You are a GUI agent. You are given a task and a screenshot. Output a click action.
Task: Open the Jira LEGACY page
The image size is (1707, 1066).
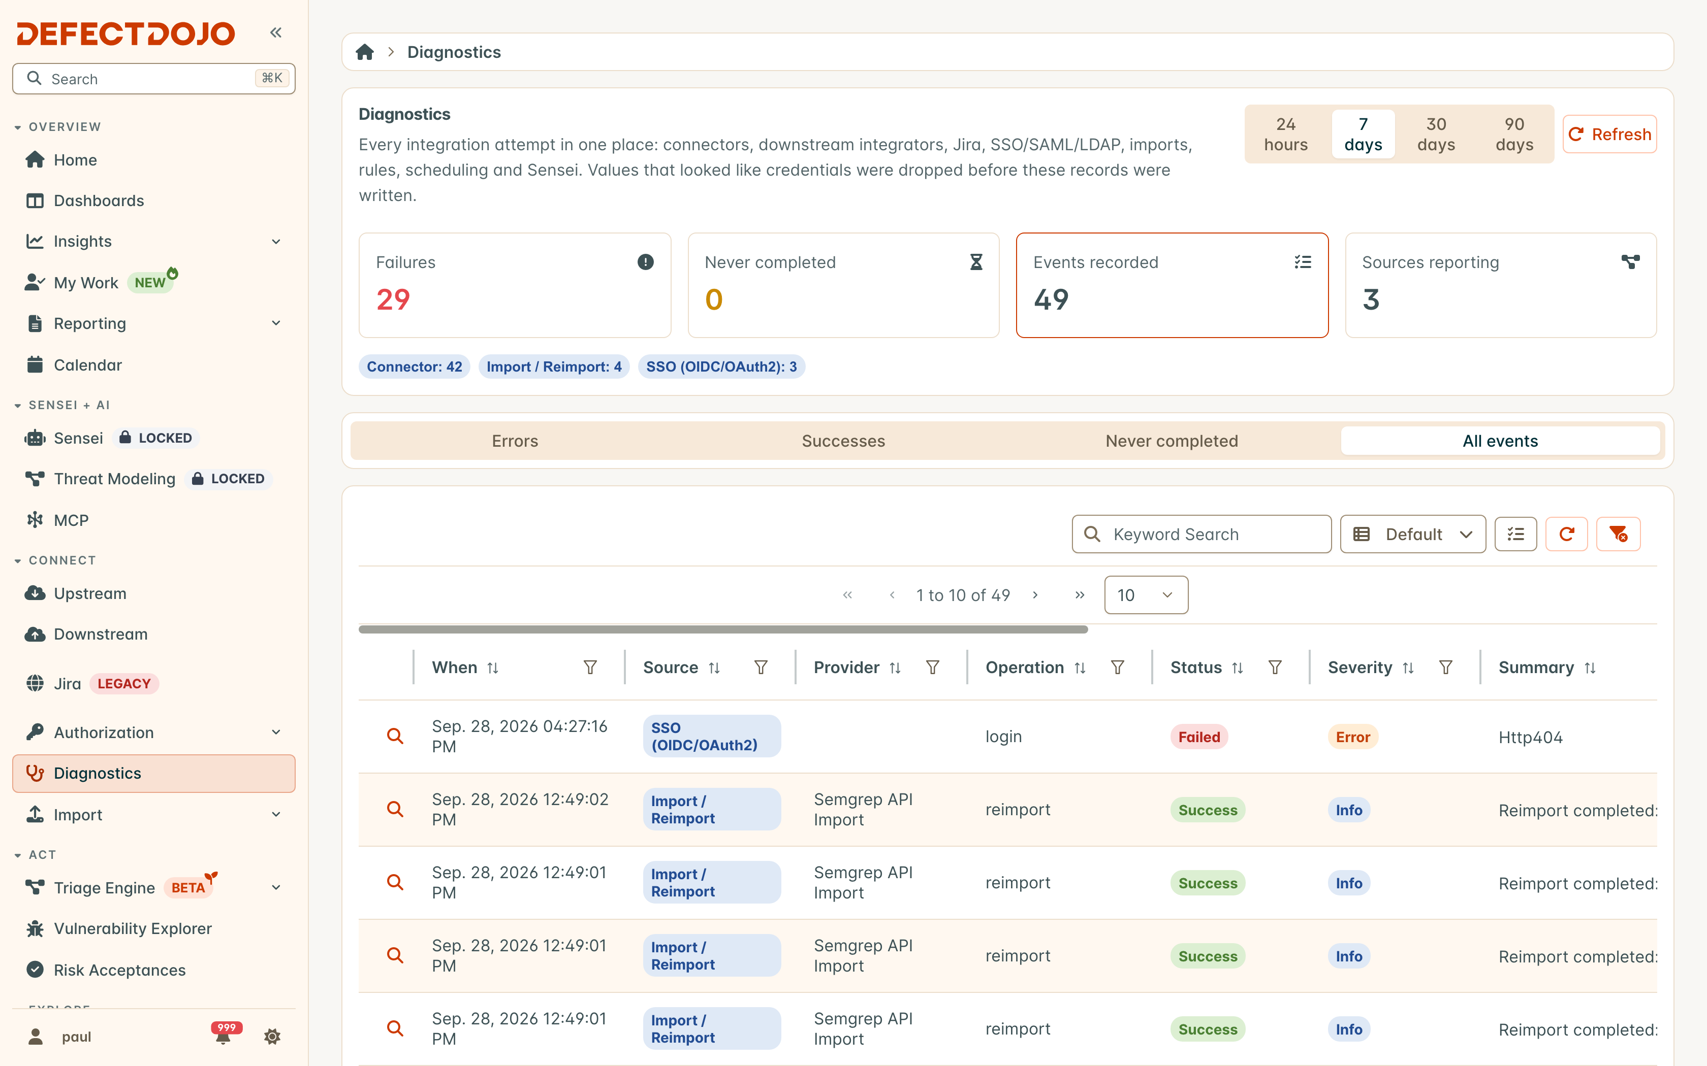pyautogui.click(x=154, y=684)
